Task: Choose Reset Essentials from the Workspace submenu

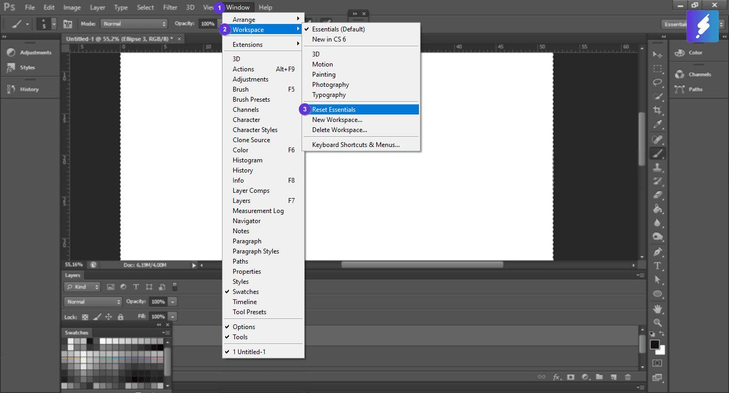Action: (335, 109)
